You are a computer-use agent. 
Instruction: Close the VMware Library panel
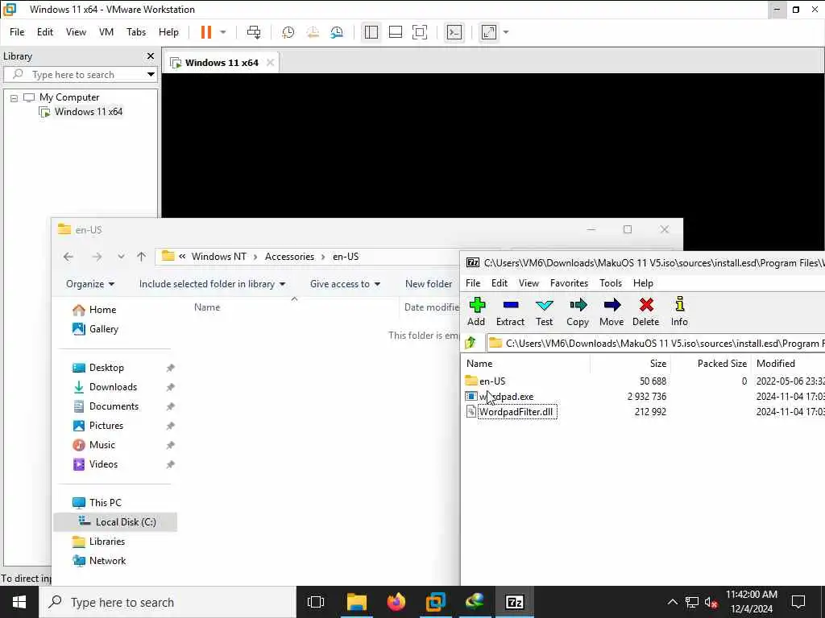(x=151, y=56)
